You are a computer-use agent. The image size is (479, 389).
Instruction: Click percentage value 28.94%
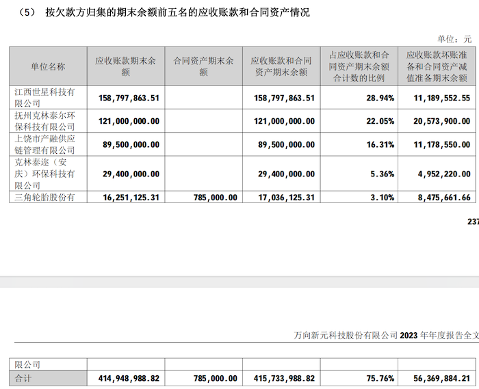click(380, 98)
